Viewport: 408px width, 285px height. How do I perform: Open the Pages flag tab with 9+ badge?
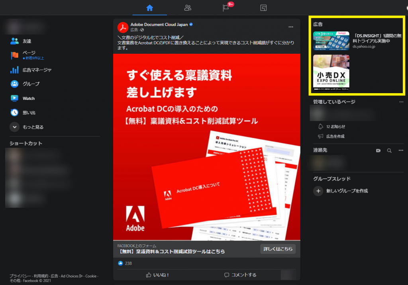click(226, 8)
